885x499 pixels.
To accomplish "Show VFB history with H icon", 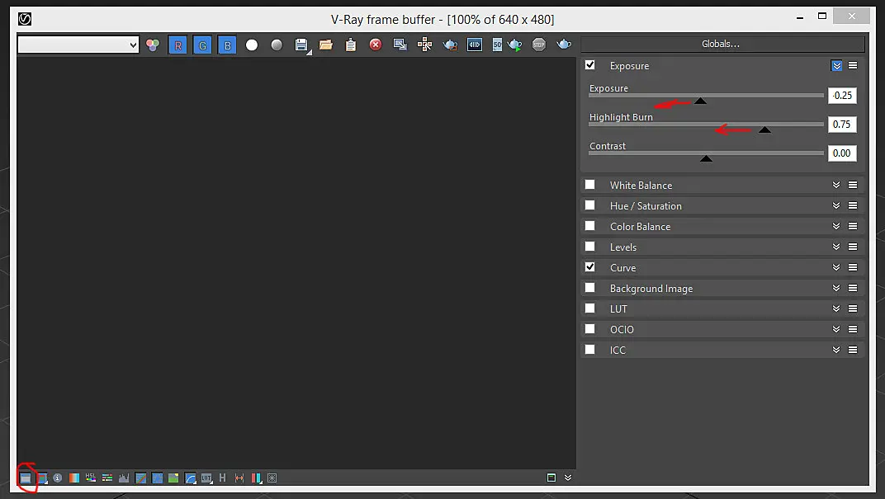I will (x=222, y=478).
